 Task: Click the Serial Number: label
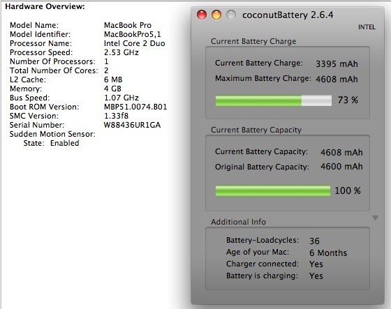pyautogui.click(x=37, y=125)
